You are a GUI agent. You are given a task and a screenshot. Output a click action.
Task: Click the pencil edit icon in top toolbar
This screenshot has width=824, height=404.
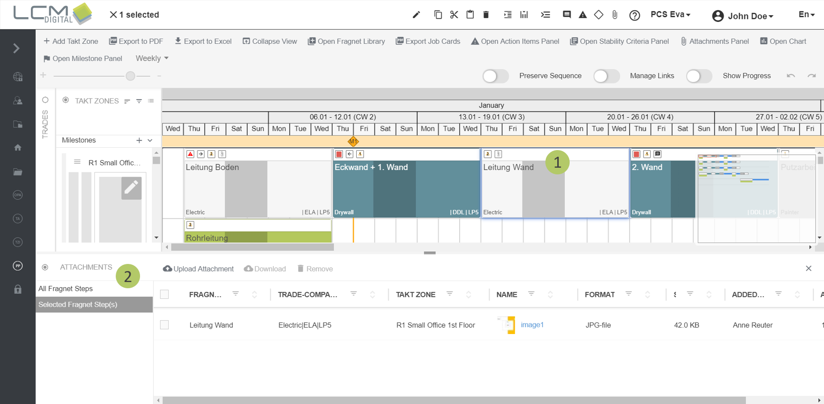[416, 15]
